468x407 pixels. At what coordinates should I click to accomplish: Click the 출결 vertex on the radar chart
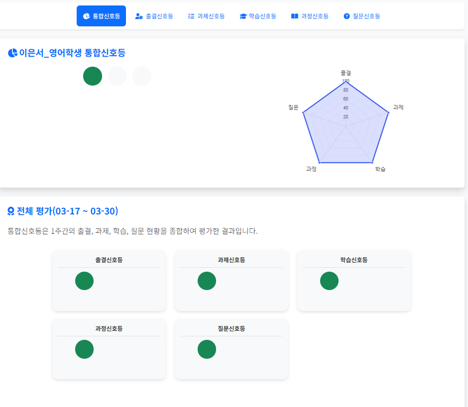tap(346, 82)
